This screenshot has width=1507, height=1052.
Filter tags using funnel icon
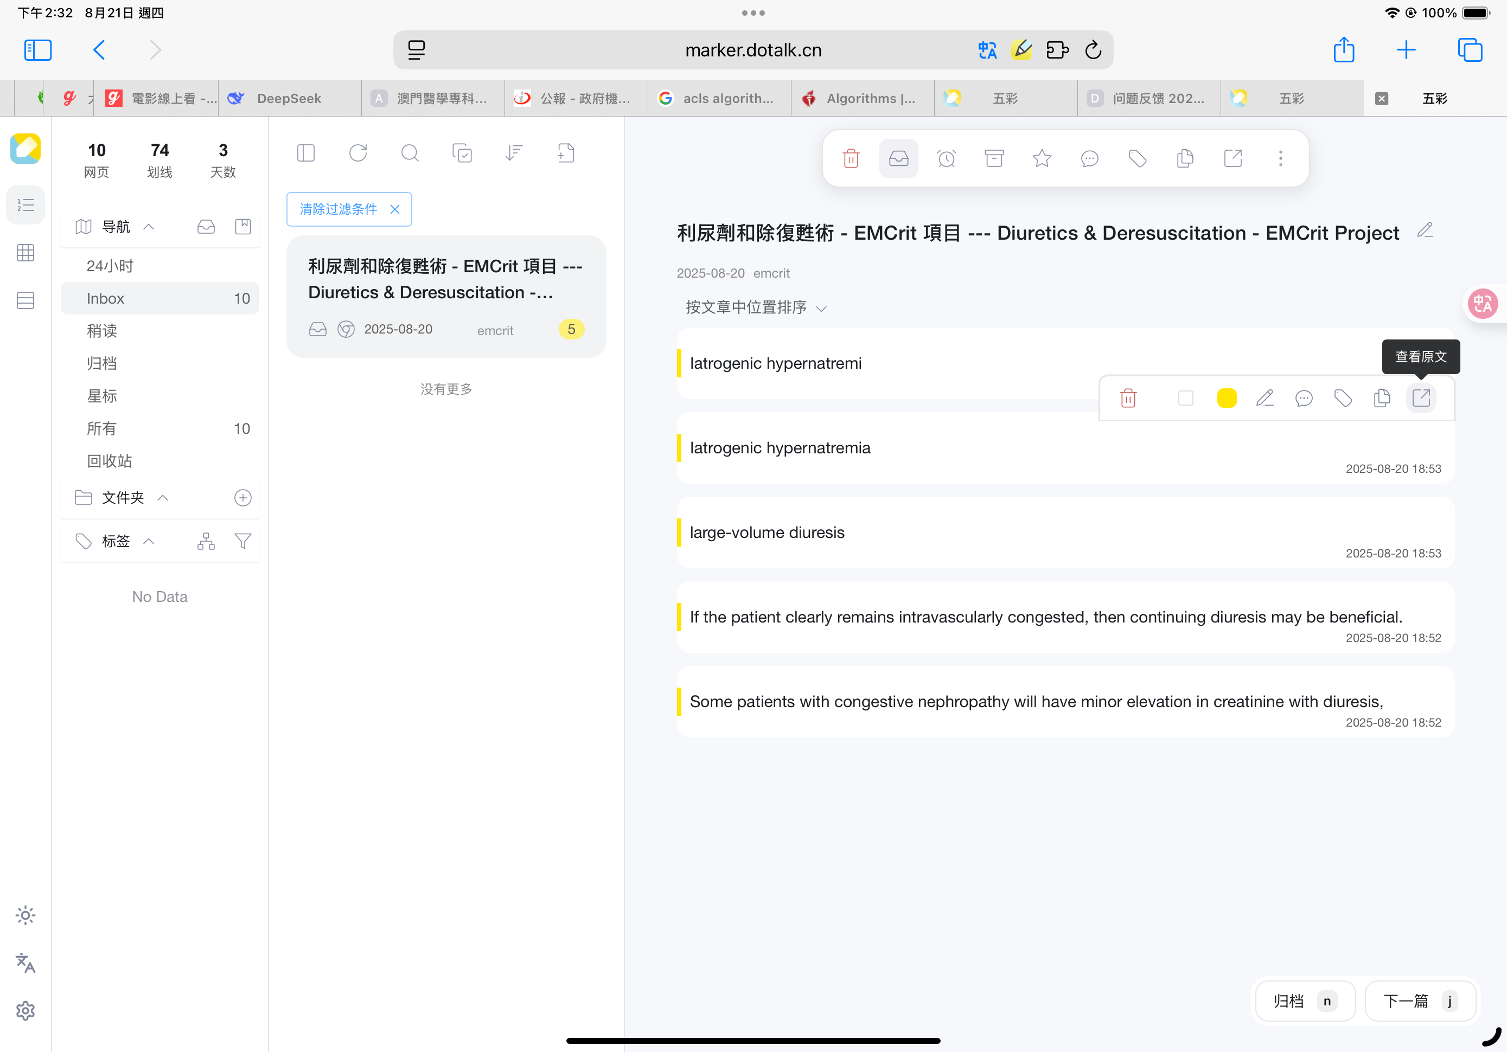[x=243, y=541]
